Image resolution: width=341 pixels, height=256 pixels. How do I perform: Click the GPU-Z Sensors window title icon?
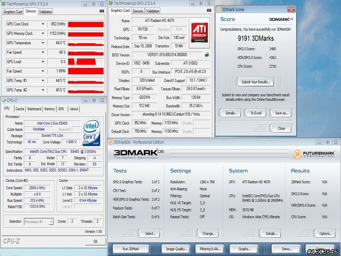click(x=4, y=4)
